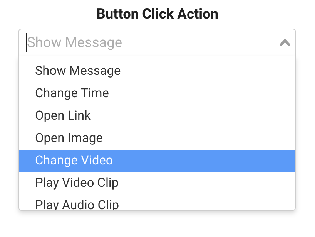The width and height of the screenshot is (315, 237).
Task: Select the highlighted Change Video option
Action: (x=74, y=160)
